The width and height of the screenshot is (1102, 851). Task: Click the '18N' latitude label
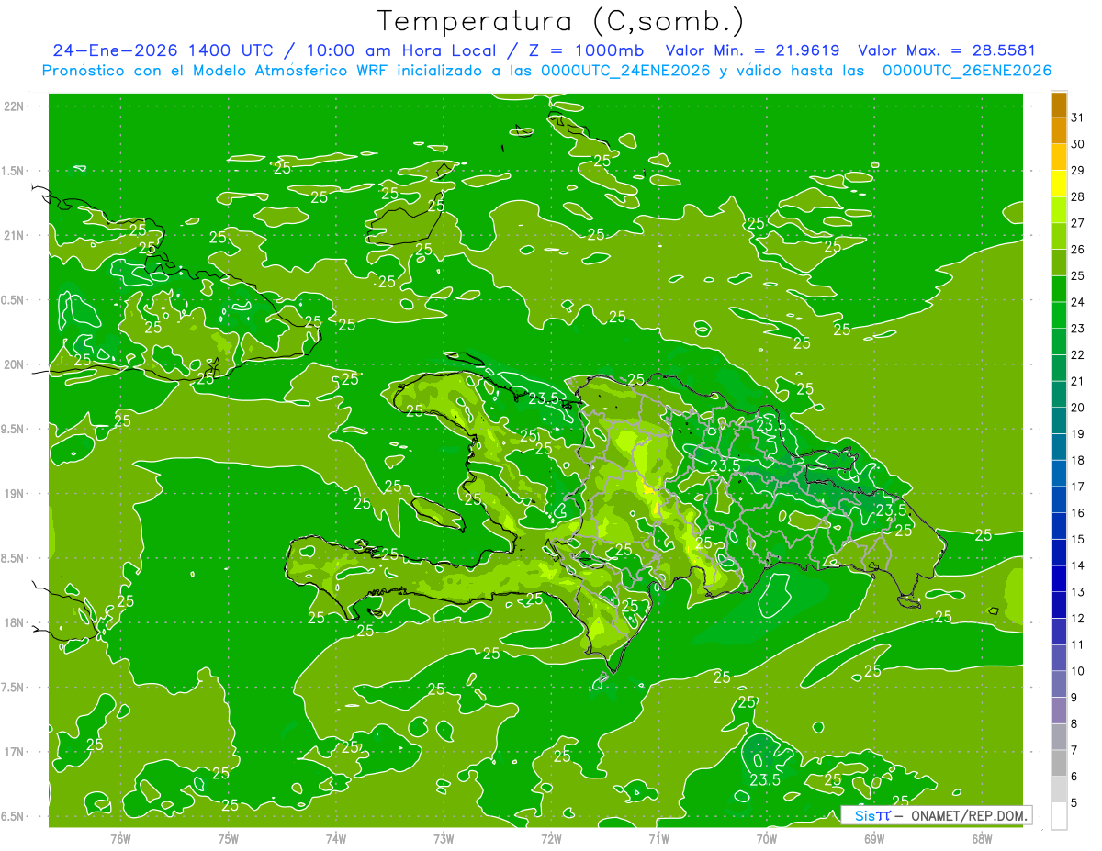(16, 622)
